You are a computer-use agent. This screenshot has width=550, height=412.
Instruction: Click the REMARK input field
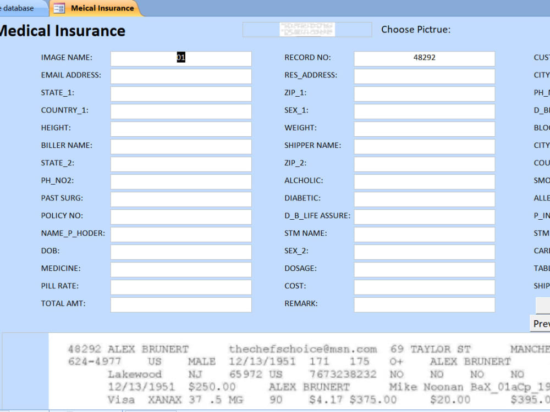(x=425, y=305)
